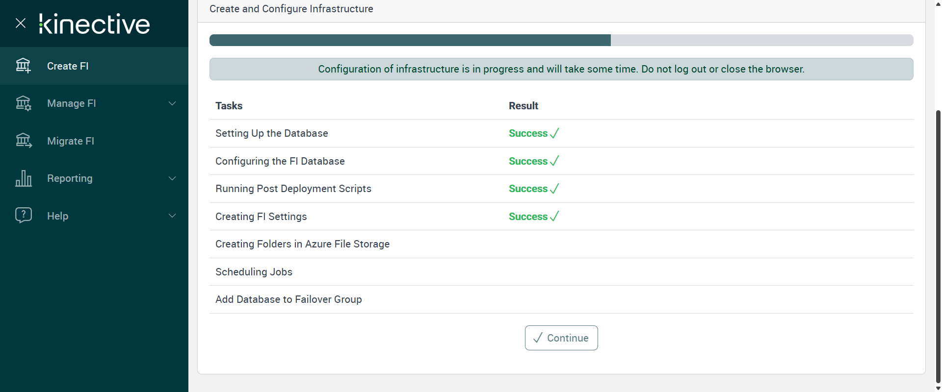The image size is (942, 392).
Task: Click the Creating FI Settings success checkmark
Action: pos(554,216)
